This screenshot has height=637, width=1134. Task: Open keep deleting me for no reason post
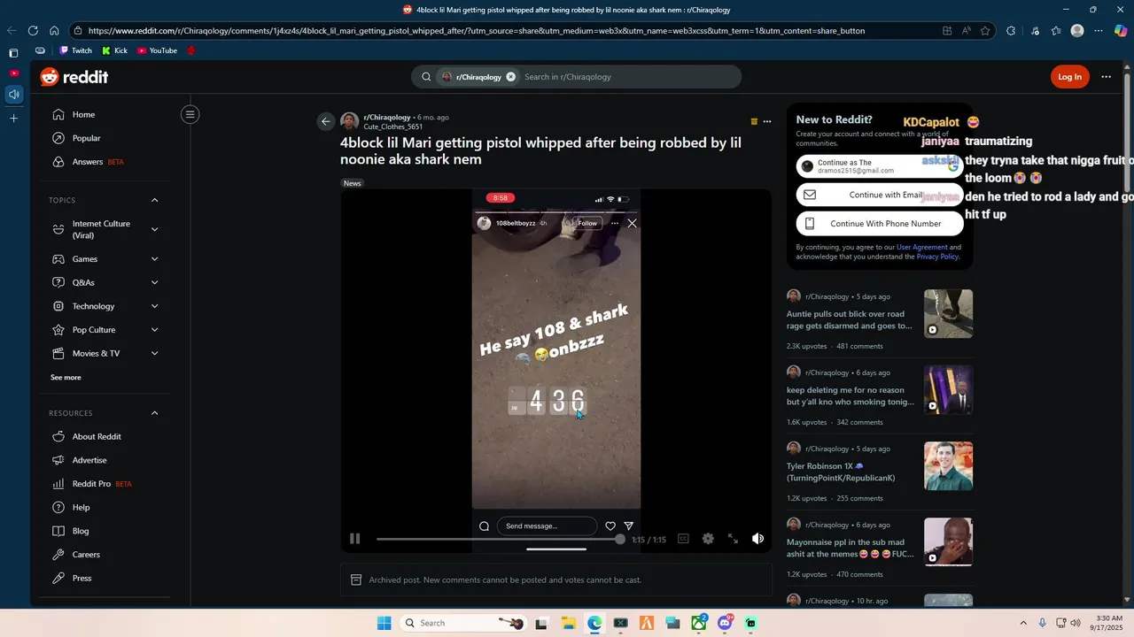pyautogui.click(x=850, y=395)
